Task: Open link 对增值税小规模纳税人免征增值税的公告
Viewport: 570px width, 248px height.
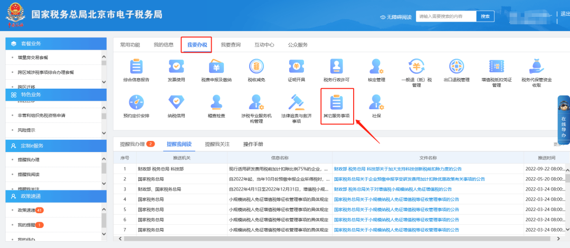Action: point(393,189)
